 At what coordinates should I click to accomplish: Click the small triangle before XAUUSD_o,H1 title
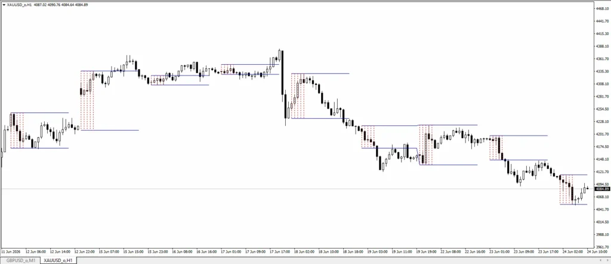pos(4,5)
